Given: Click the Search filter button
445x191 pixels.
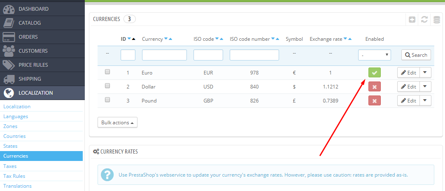Looking at the screenshot, I should 416,55.
